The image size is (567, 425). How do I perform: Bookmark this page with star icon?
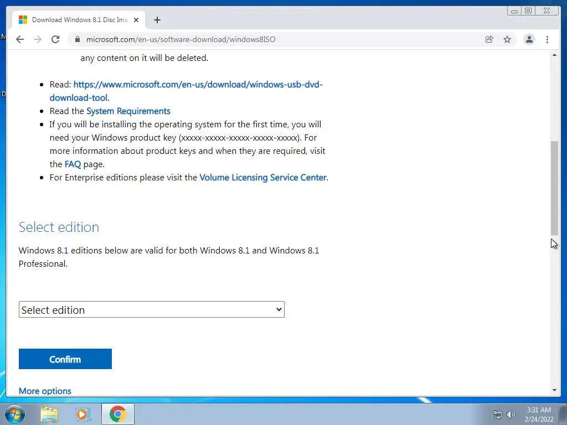point(507,39)
